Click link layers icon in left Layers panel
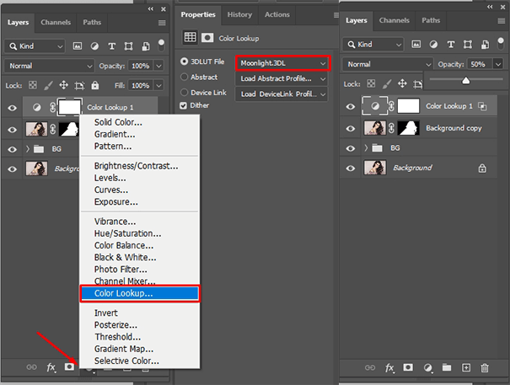 [31, 367]
